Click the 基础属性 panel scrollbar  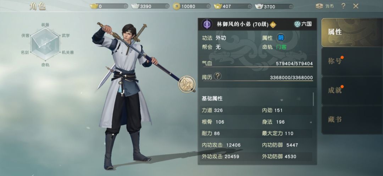point(313,99)
